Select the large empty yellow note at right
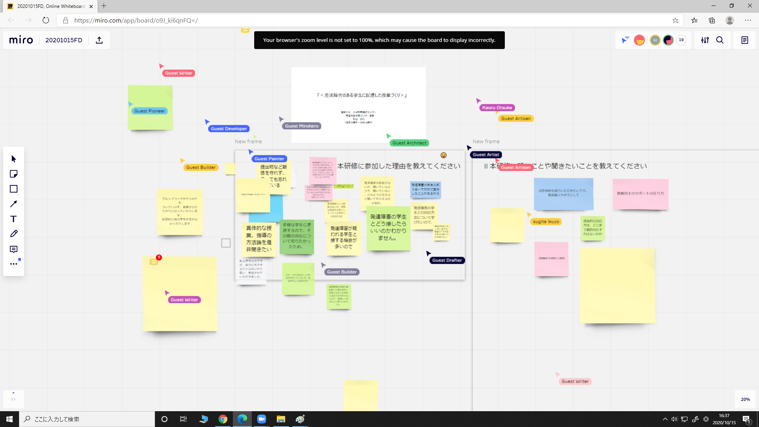The image size is (759, 427). [x=617, y=285]
